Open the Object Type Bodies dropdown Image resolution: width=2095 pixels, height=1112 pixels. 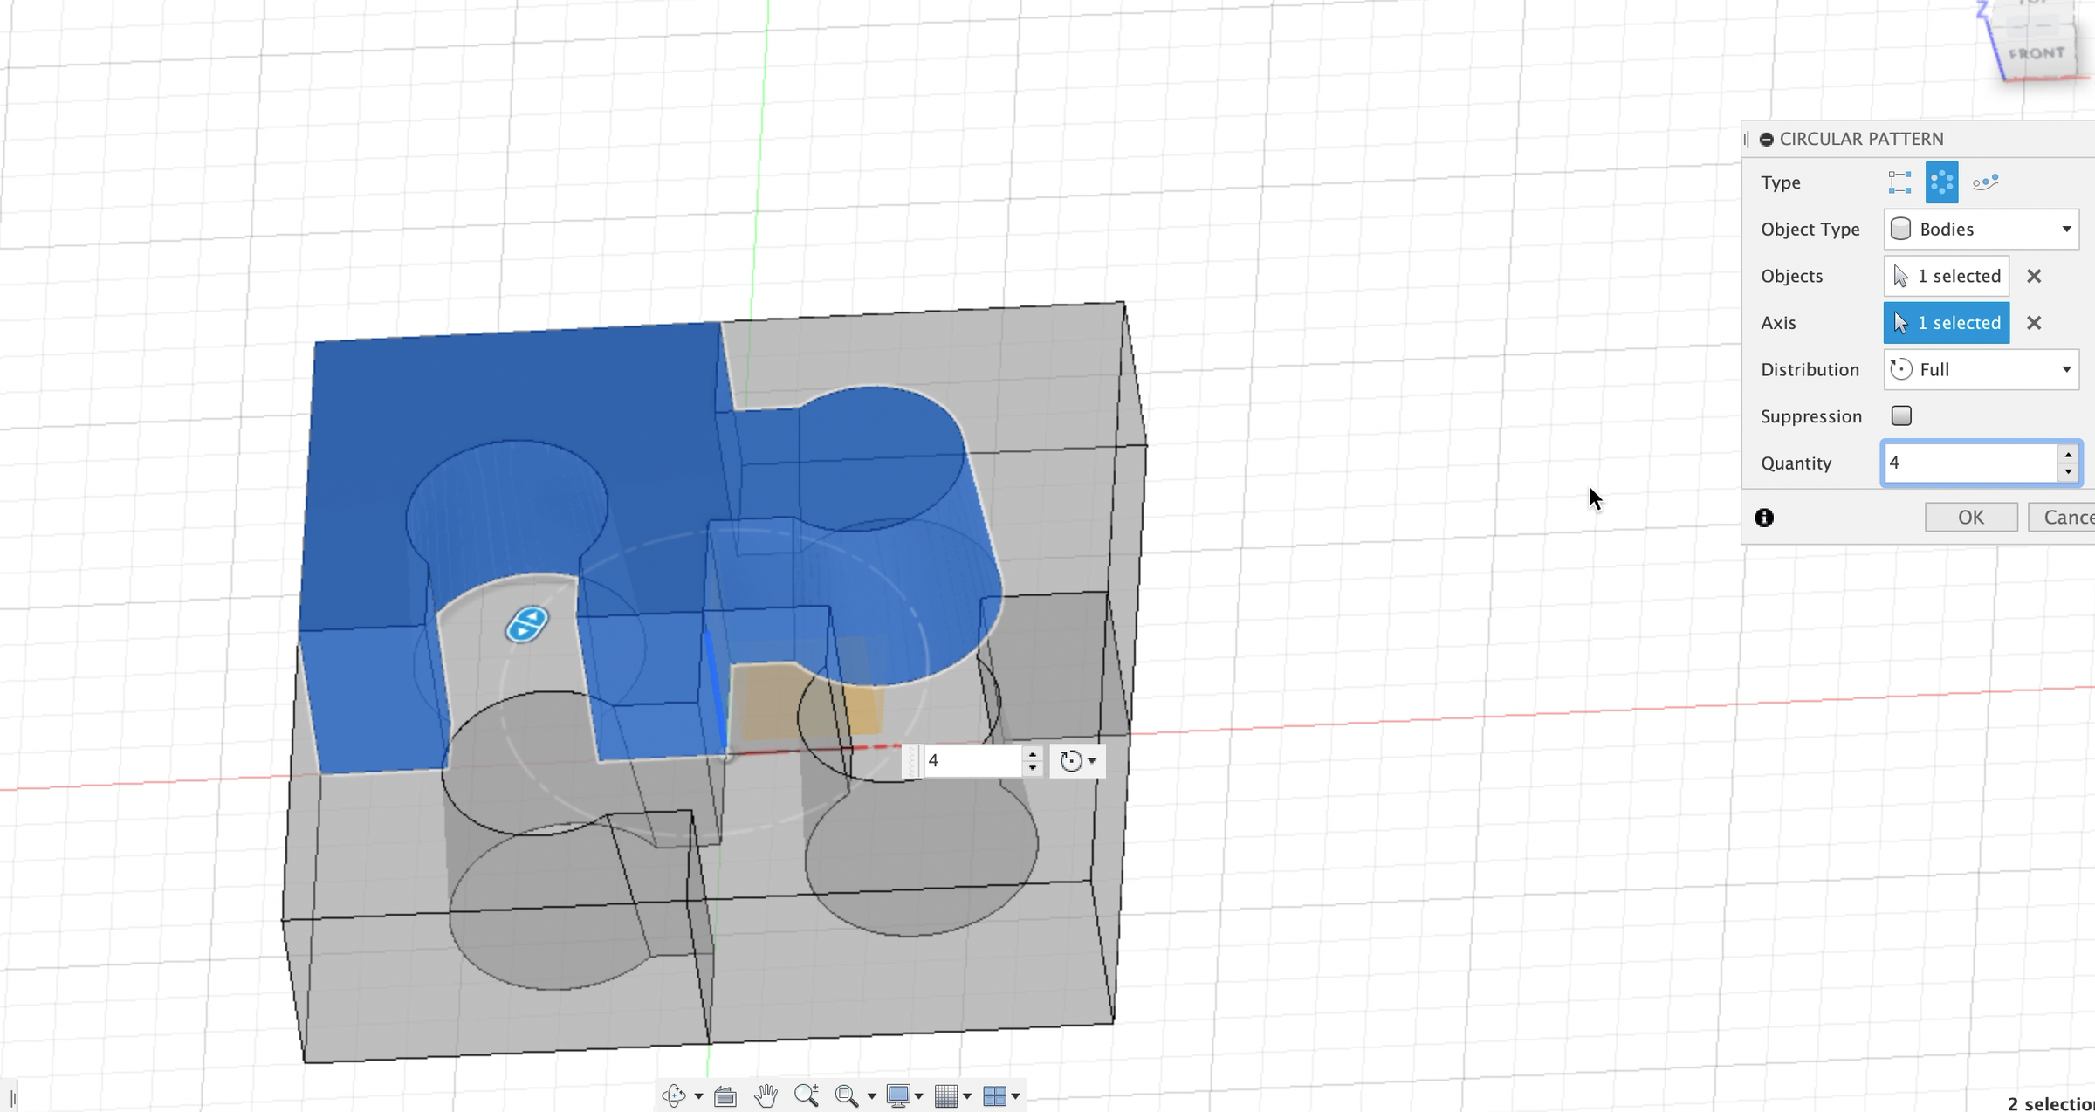click(x=1981, y=229)
